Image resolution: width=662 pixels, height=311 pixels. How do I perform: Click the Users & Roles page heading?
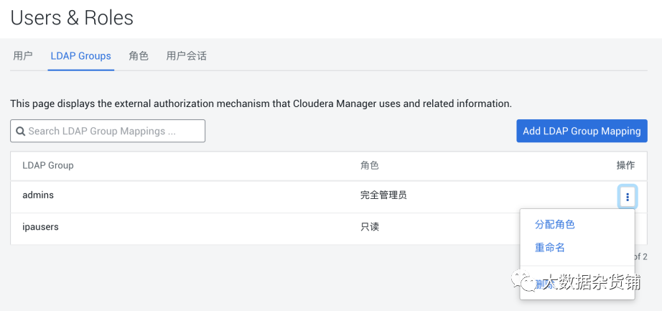(x=72, y=17)
